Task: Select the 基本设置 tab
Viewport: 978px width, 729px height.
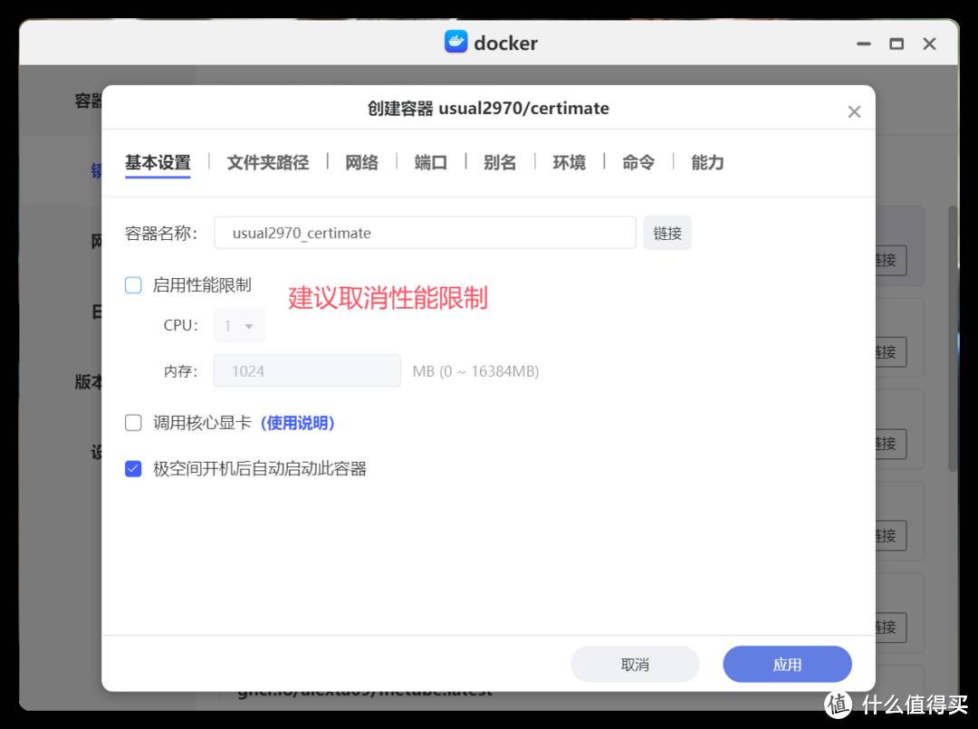Action: pyautogui.click(x=158, y=163)
